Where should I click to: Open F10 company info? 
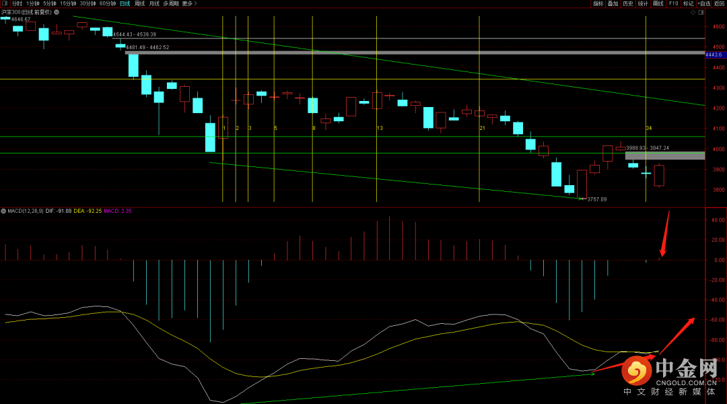click(x=673, y=3)
